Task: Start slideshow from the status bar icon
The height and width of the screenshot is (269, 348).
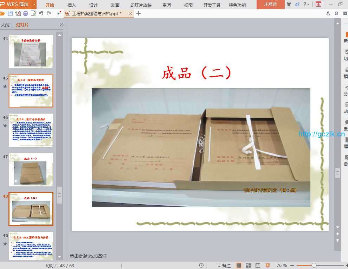Action: 268,265
